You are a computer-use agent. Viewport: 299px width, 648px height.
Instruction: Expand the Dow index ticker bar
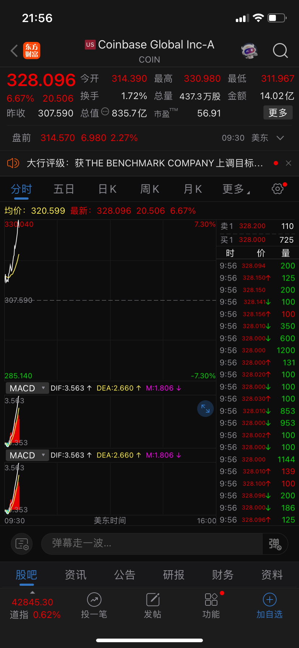tap(32, 592)
